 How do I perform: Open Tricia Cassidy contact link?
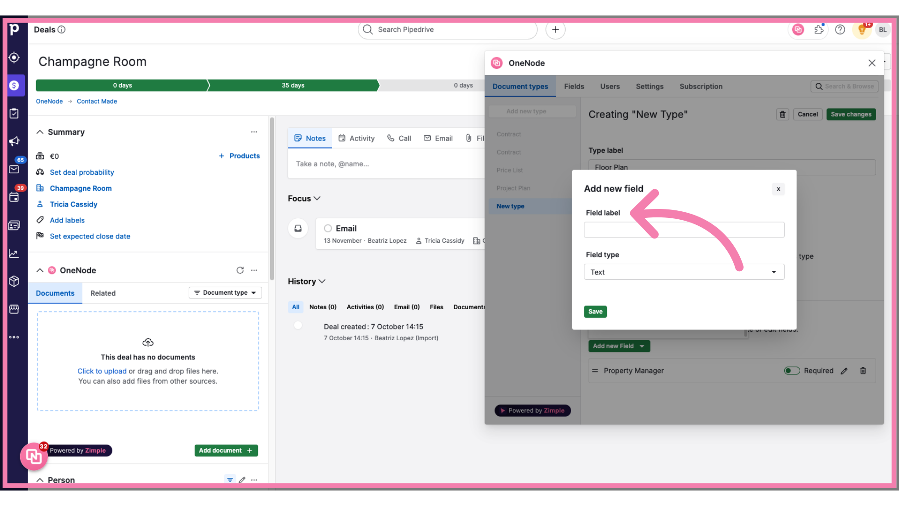[x=74, y=204]
